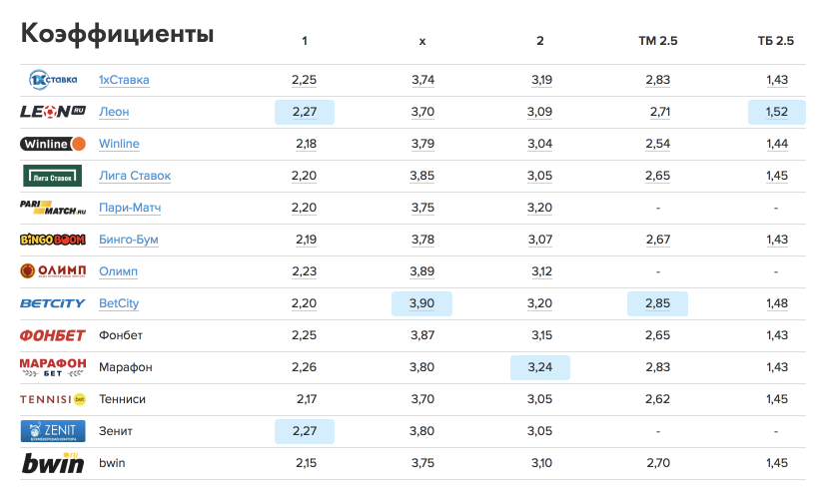821x499 pixels.
Task: Click the ТМ 2.5 column header
Action: (x=657, y=41)
